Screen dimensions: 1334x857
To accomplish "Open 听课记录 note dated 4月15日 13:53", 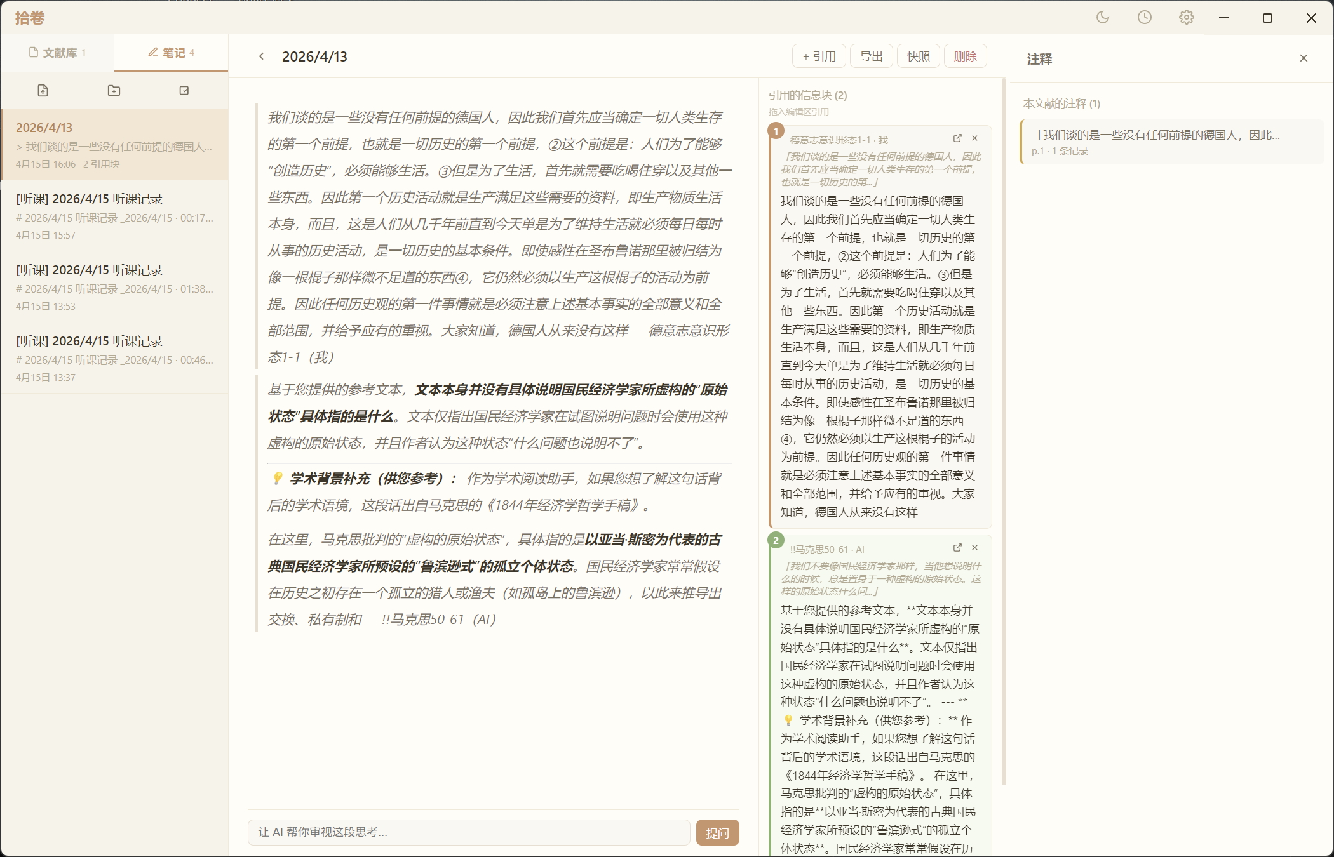I will coord(114,288).
